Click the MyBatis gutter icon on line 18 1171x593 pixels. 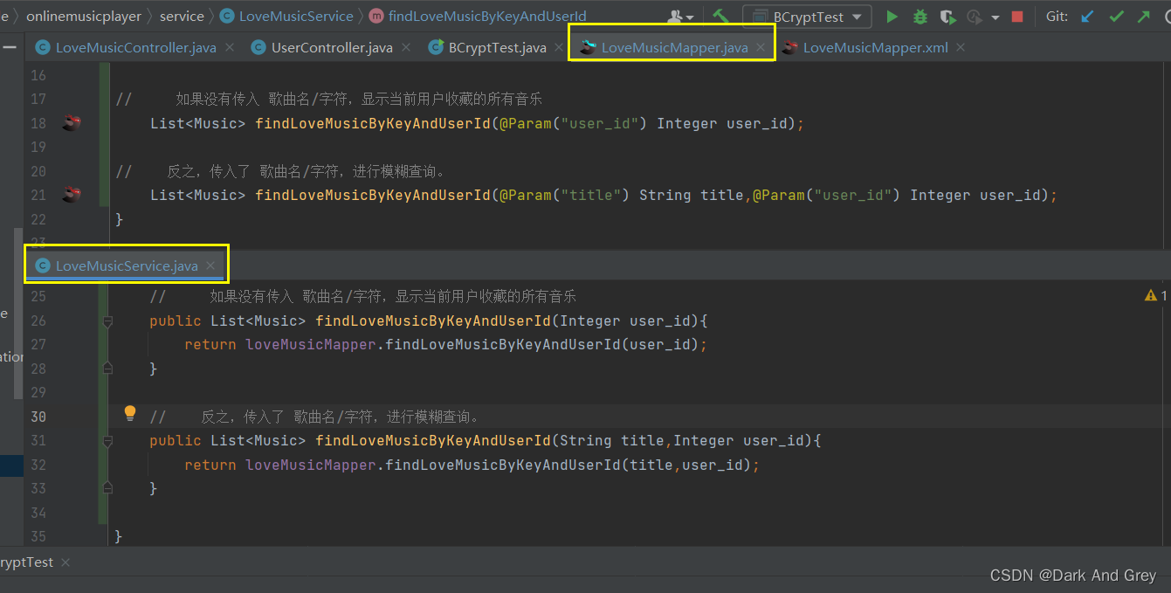point(71,123)
